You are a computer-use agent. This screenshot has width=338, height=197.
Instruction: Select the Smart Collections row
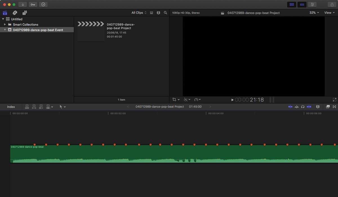(37, 24)
